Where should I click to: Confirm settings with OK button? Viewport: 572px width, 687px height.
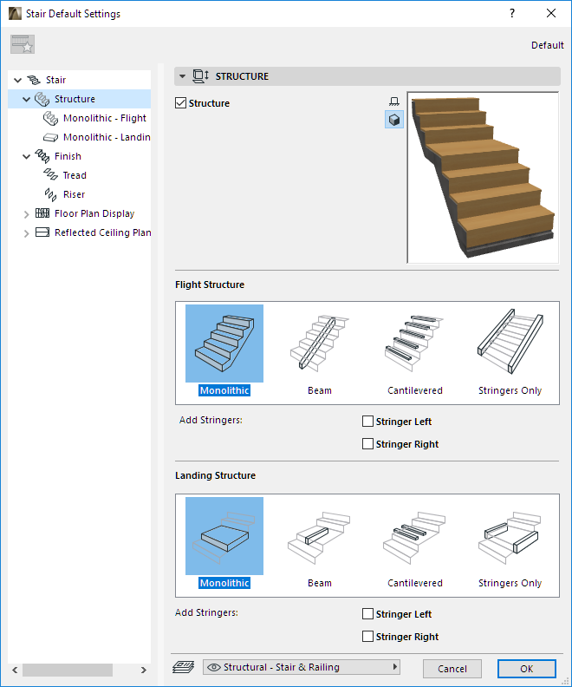point(526,669)
